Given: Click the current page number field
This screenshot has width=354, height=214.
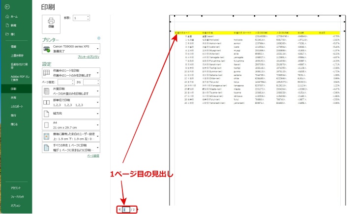Looking at the screenshot, I should tap(126, 210).
